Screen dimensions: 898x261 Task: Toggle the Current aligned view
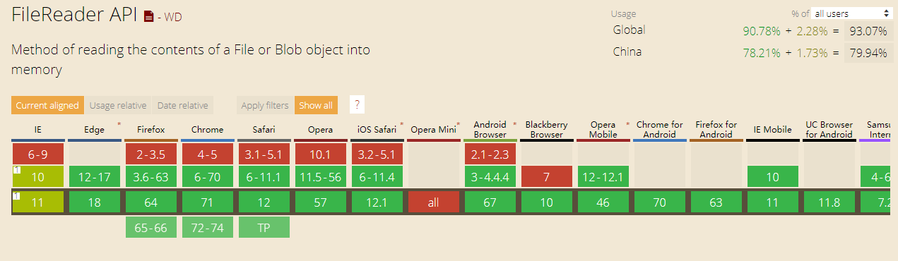pyautogui.click(x=47, y=105)
